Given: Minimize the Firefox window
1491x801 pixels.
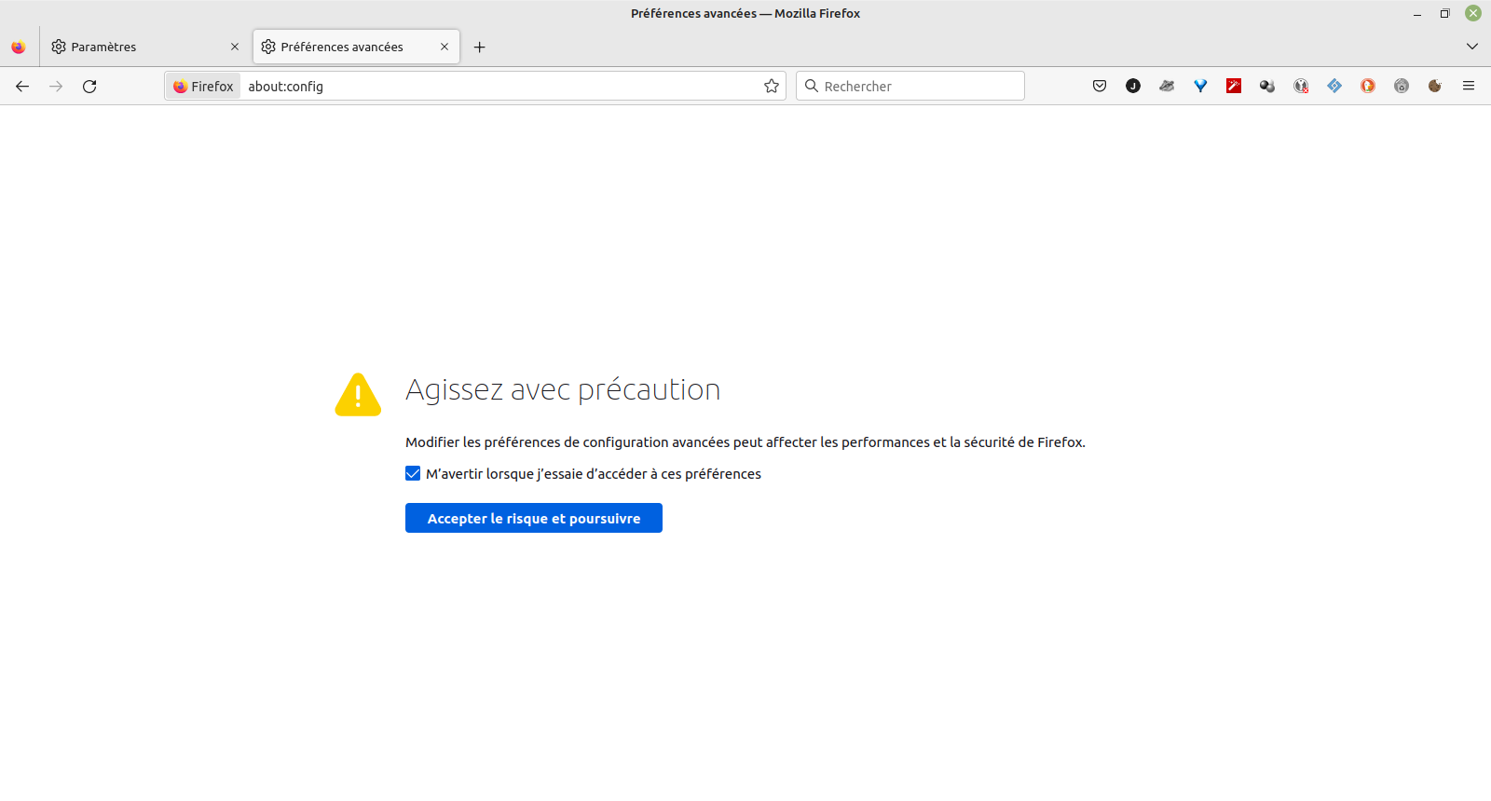Looking at the screenshot, I should pos(1417,13).
